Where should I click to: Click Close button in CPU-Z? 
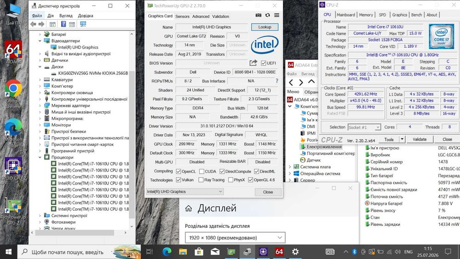click(447, 139)
